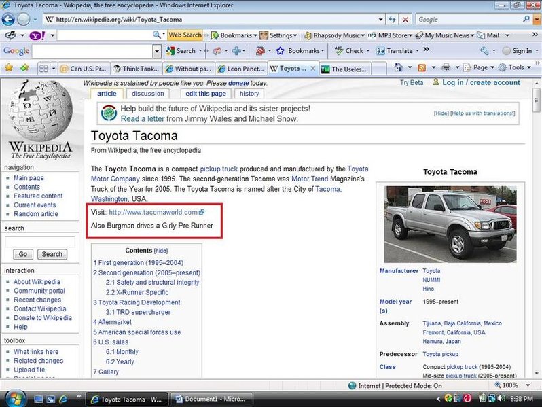
Task: Switch to 'The Useles...' tab
Action: tap(345, 69)
